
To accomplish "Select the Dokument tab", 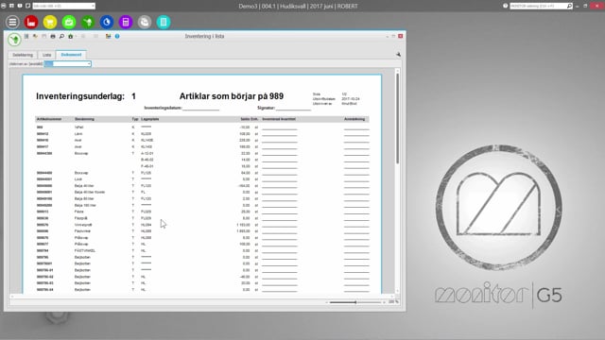I will (x=72, y=55).
